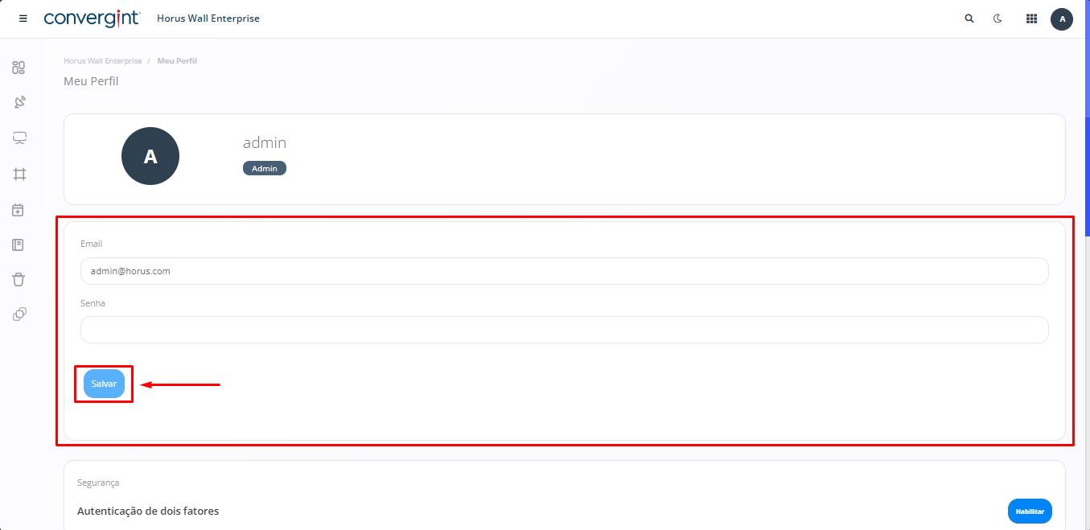The height and width of the screenshot is (530, 1090).
Task: Open the monitor display sidebar icon
Action: click(x=19, y=138)
